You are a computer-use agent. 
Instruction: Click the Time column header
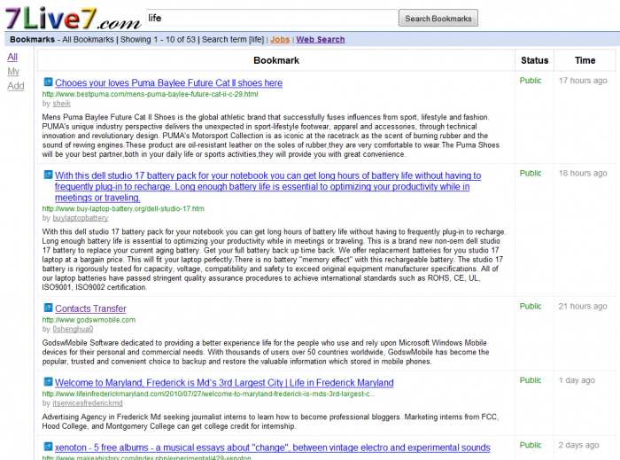pos(585,60)
